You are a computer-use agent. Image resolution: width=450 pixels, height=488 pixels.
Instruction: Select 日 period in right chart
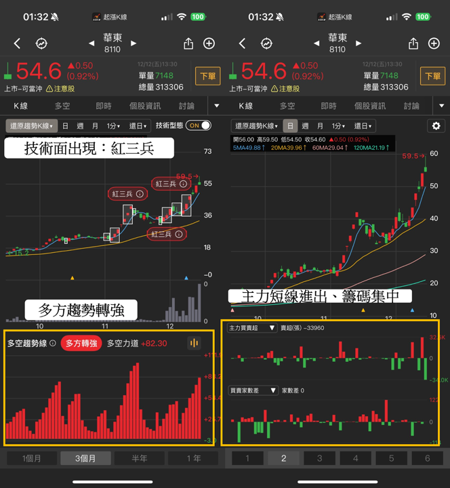(290, 126)
